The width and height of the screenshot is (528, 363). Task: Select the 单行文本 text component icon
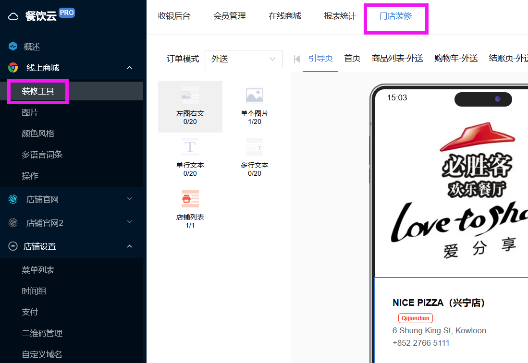click(x=190, y=146)
